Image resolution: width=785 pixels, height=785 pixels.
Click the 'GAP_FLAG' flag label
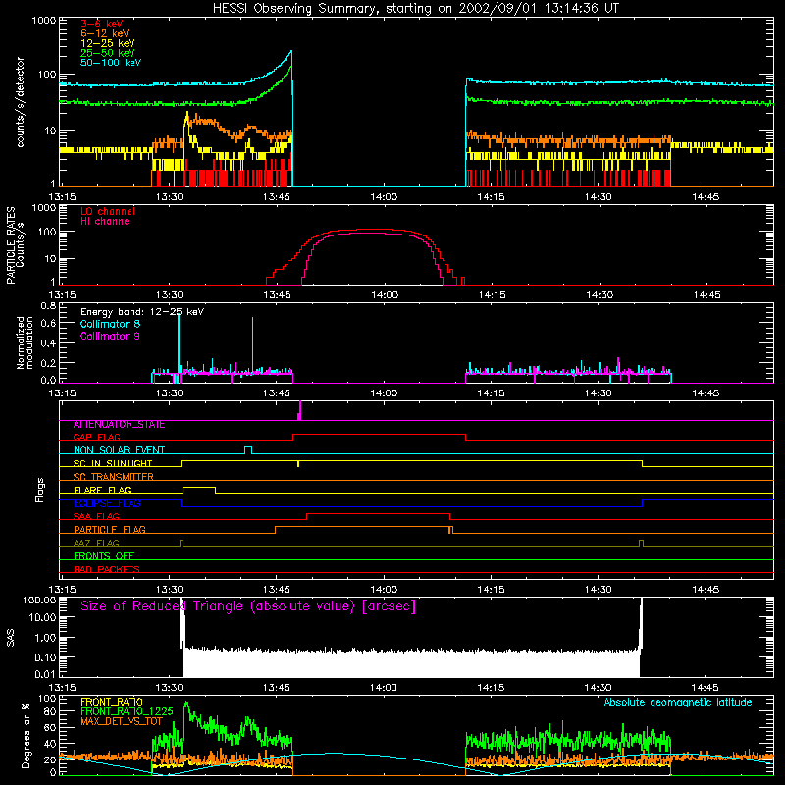click(96, 437)
